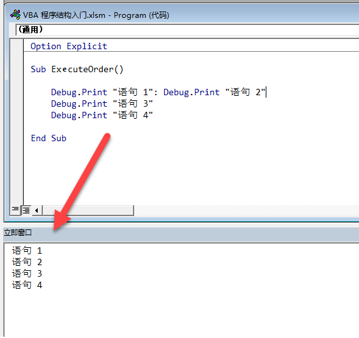Screen dimensions: 359x338
Task: Click the scroll left arrow
Action: pyautogui.click(x=36, y=210)
